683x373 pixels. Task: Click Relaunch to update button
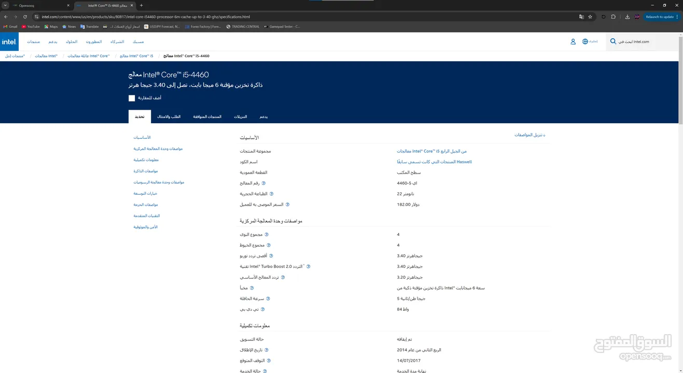coord(661,17)
